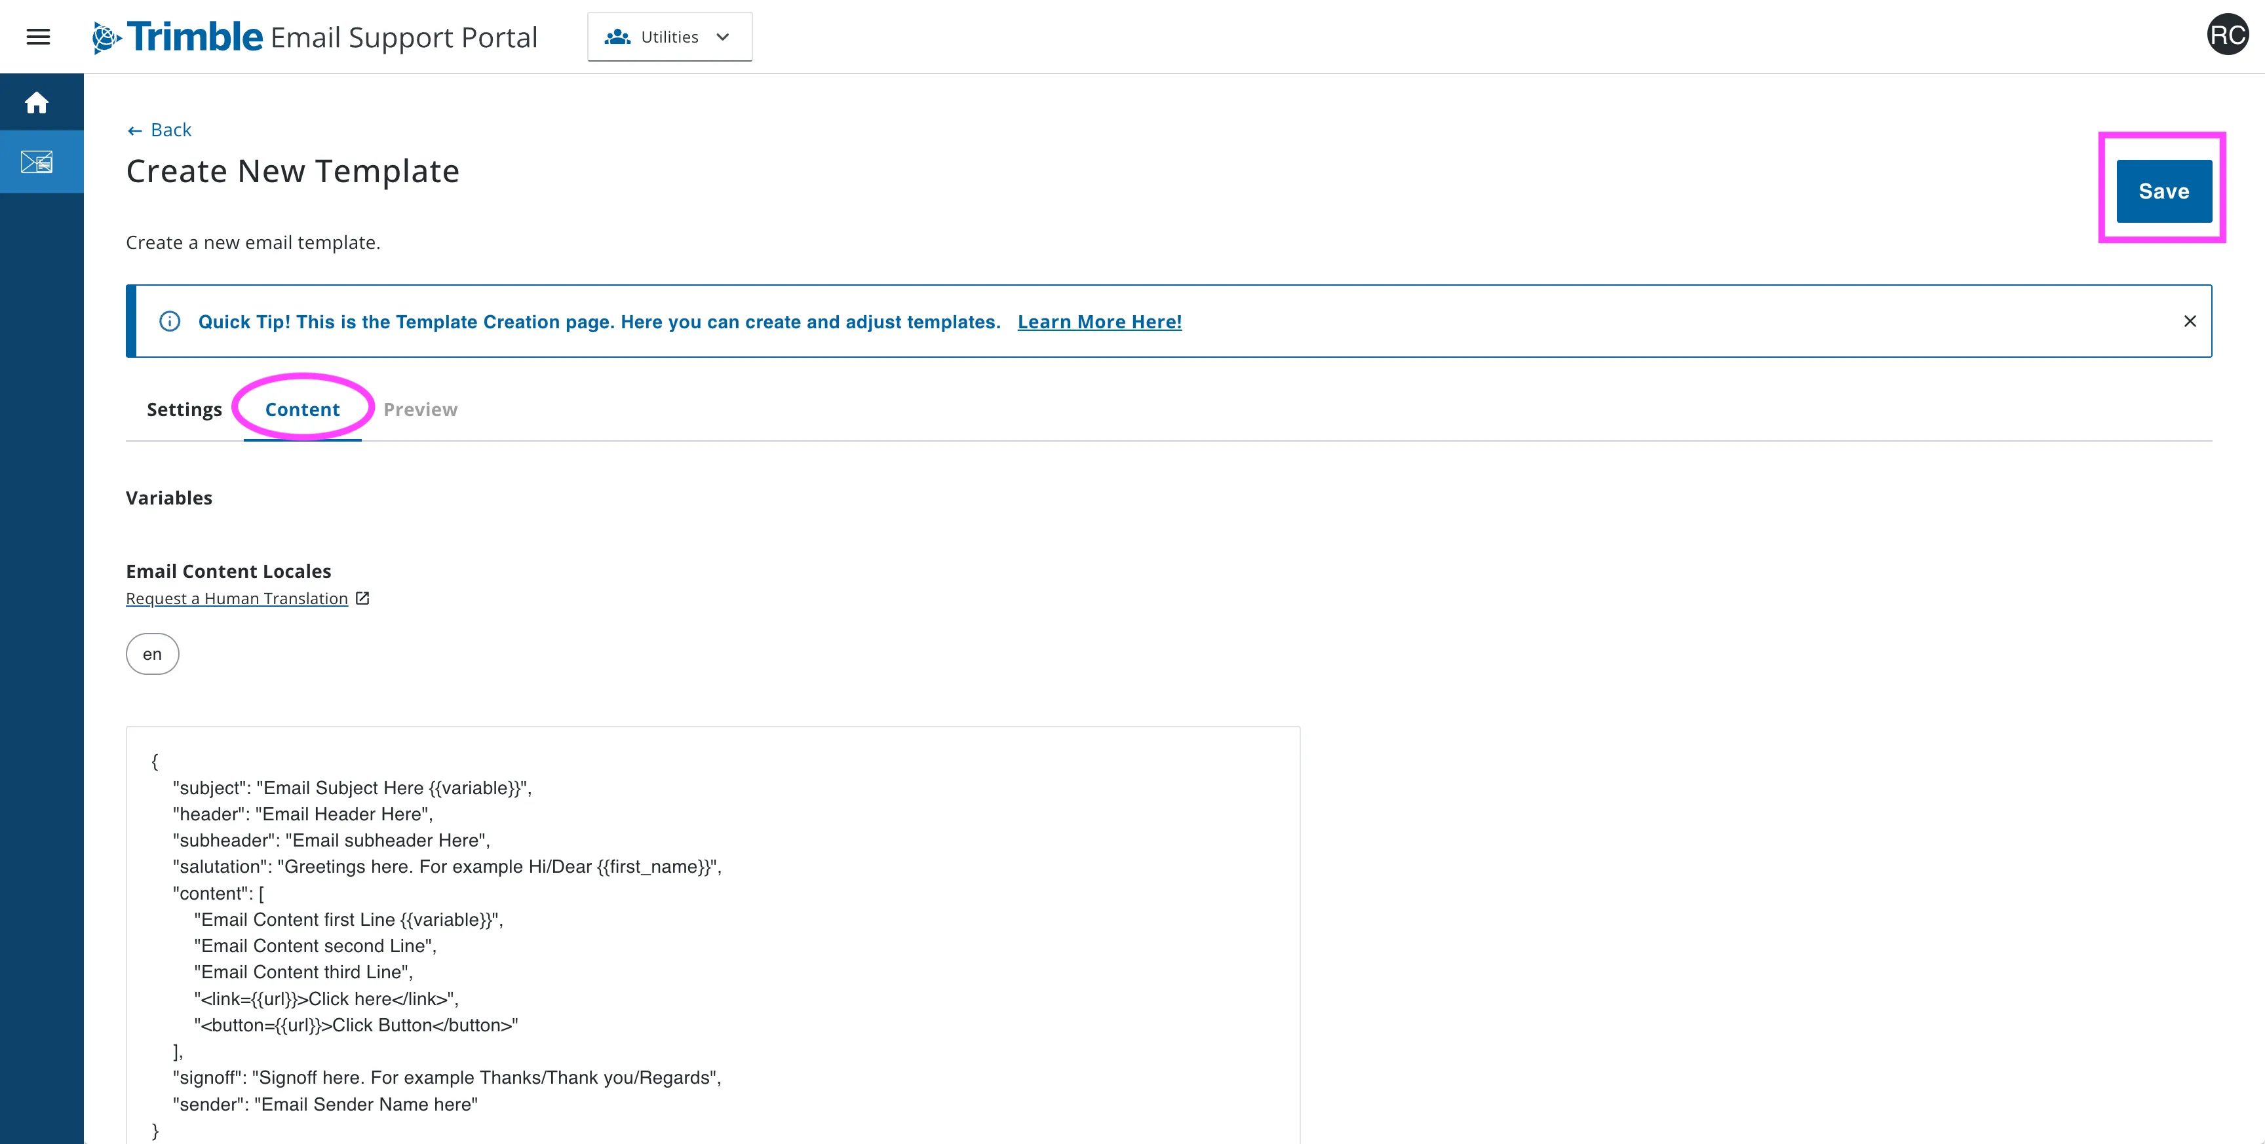This screenshot has height=1144, width=2265.
Task: Select the en locale chip
Action: tap(152, 653)
